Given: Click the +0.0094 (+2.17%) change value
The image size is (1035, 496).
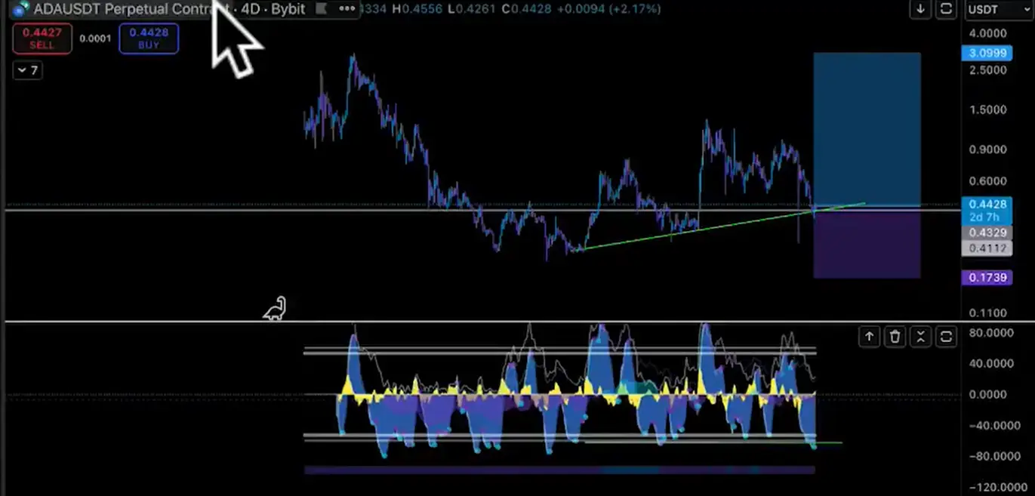Looking at the screenshot, I should [x=608, y=9].
